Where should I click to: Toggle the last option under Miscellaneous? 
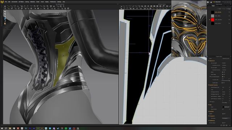pyautogui.click(x=223, y=123)
